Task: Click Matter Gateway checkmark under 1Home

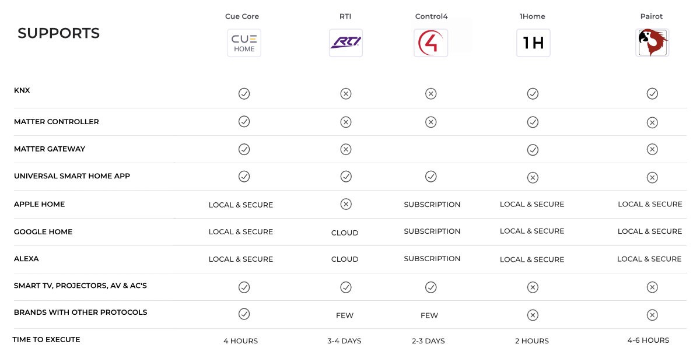Action: point(533,150)
